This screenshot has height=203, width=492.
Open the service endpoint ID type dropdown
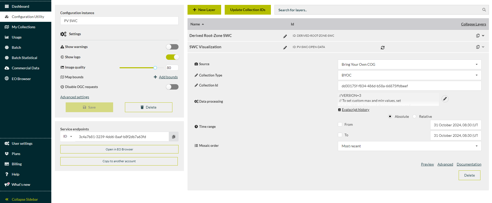68,137
